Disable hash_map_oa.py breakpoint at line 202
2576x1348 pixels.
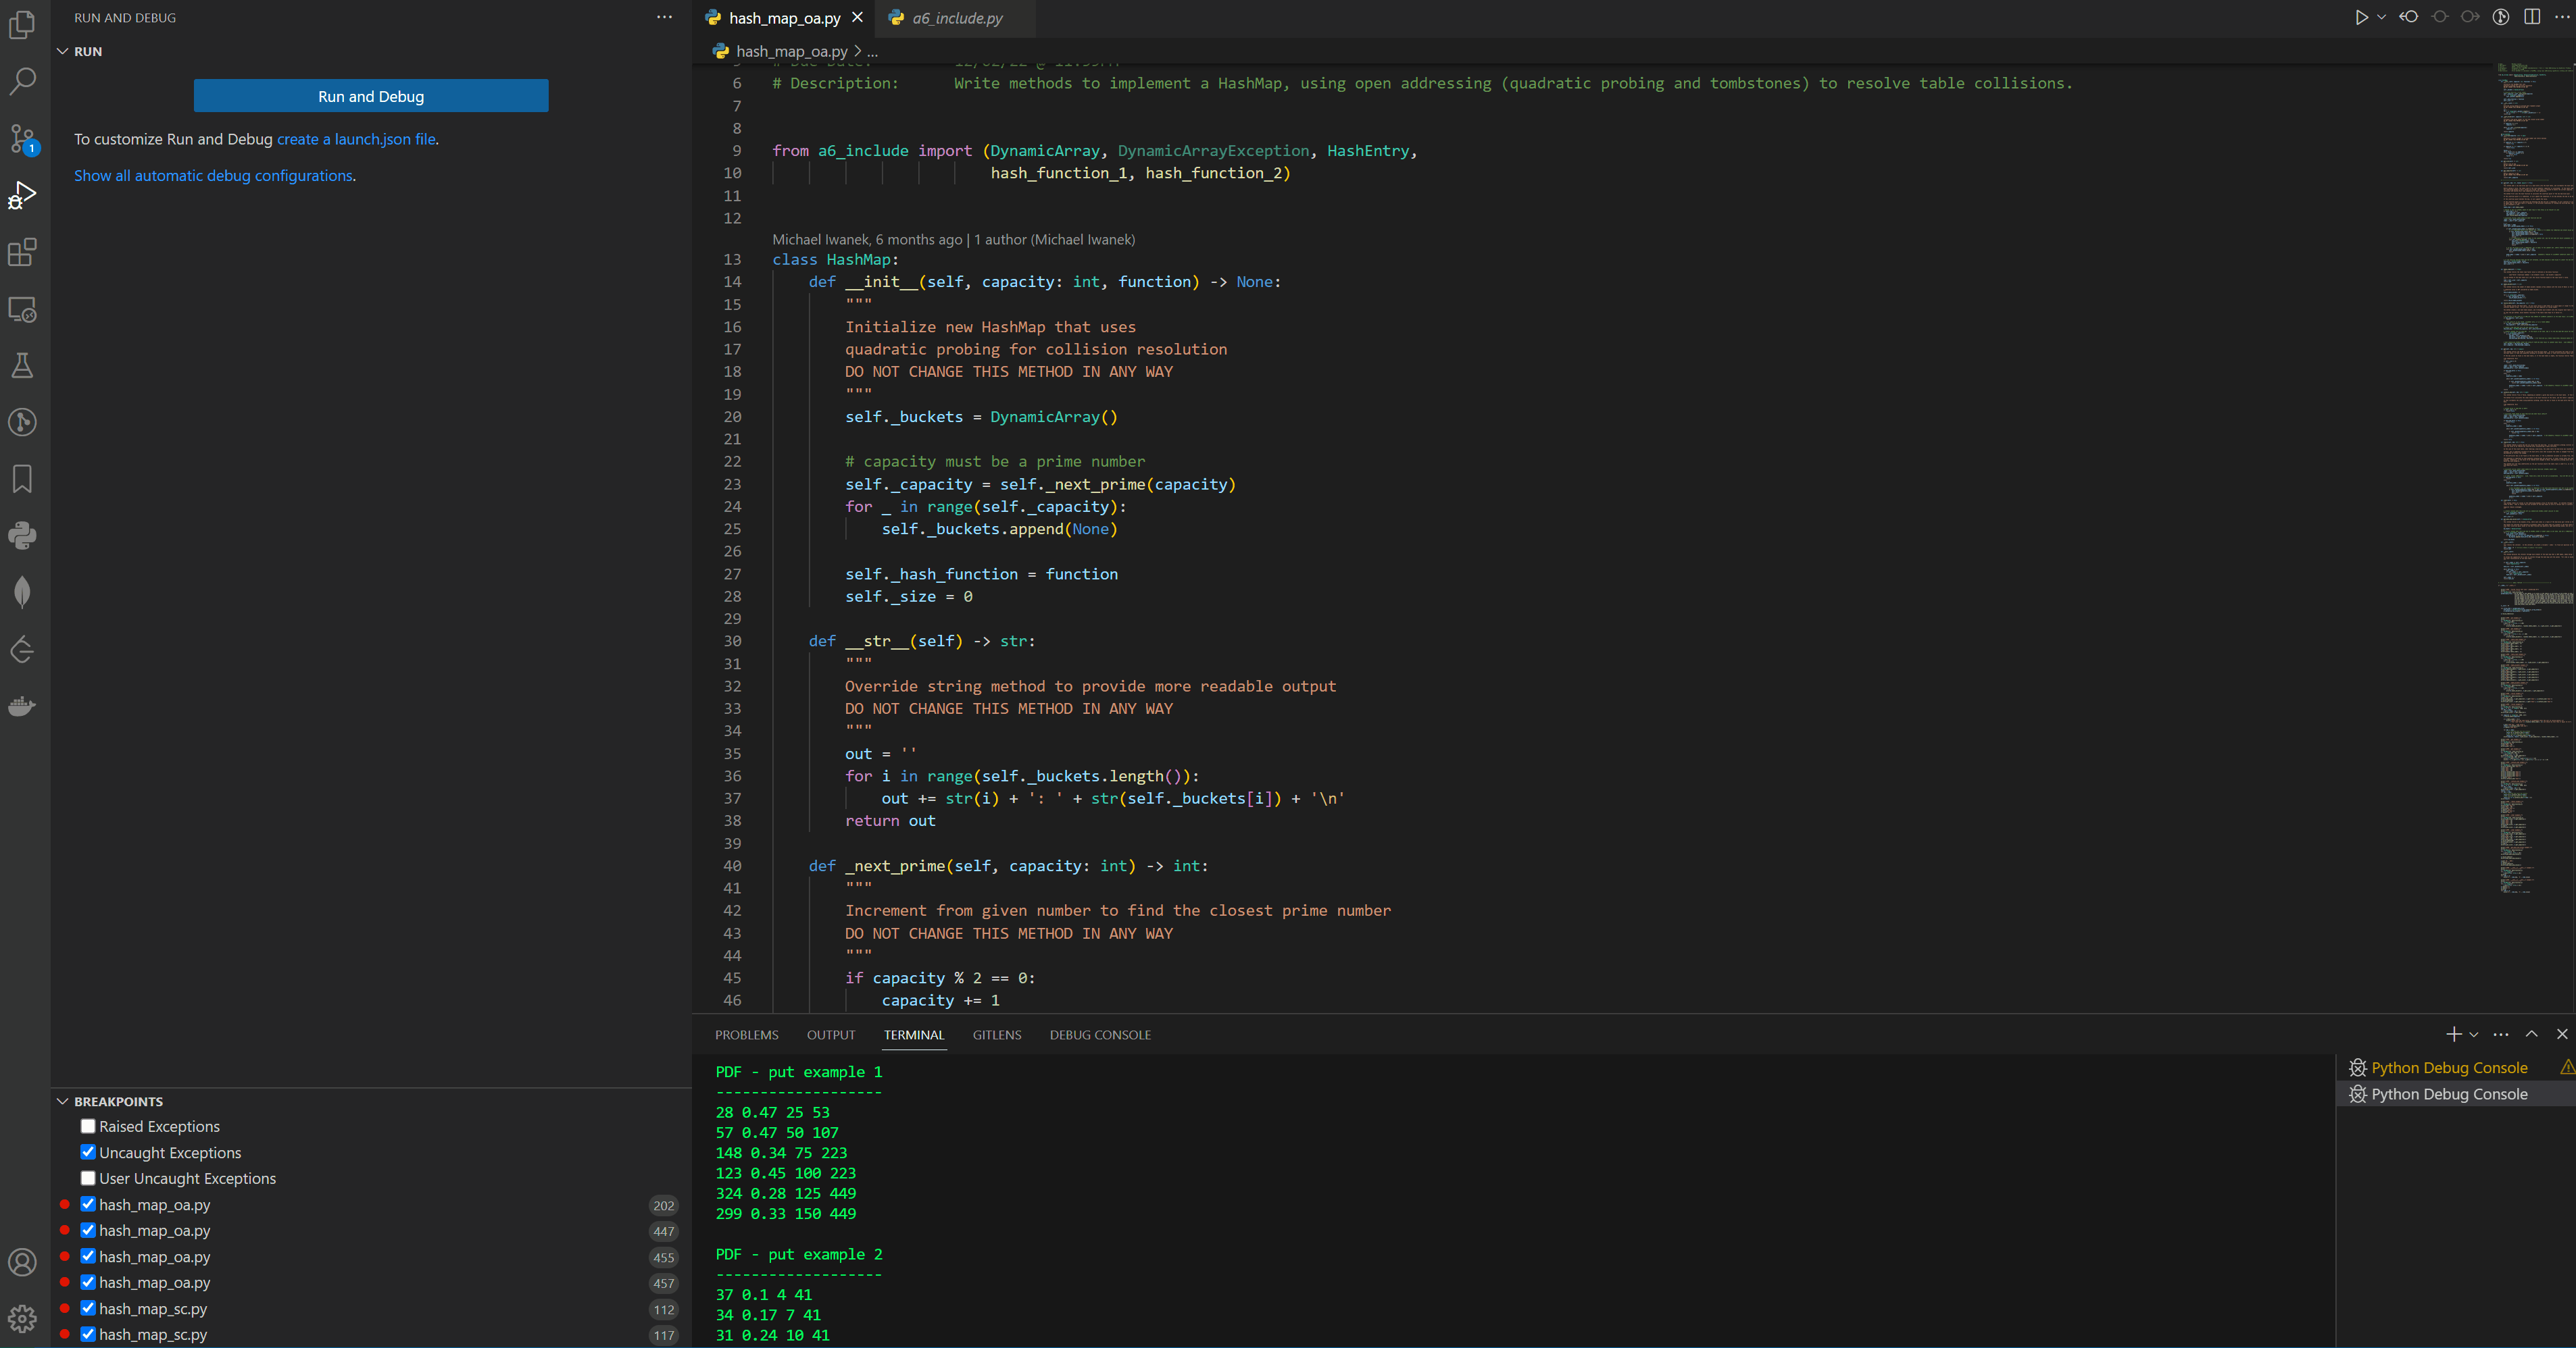coord(88,1204)
